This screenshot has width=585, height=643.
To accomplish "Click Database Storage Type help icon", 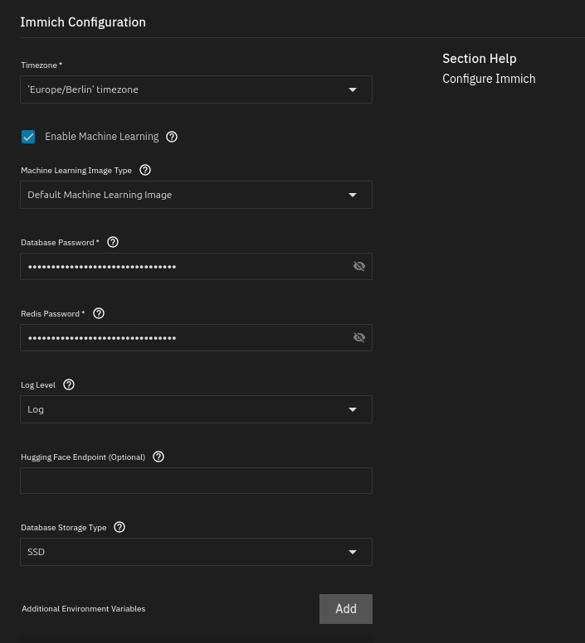I will coord(119,527).
